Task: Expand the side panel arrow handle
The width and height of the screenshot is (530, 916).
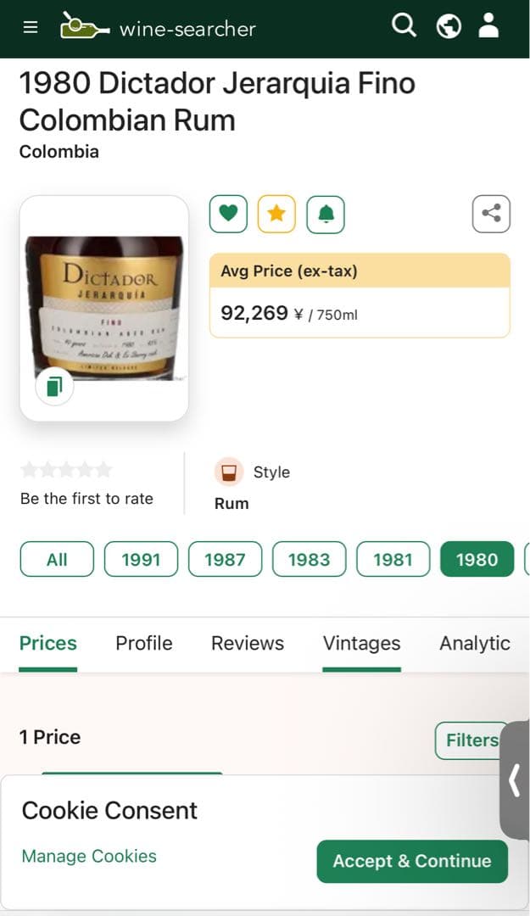Action: [x=514, y=780]
